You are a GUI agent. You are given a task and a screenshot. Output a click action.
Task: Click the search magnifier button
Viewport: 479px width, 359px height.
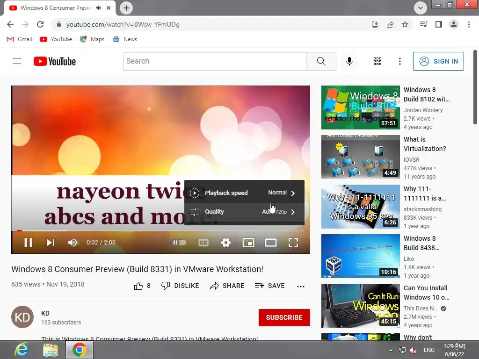(321, 61)
